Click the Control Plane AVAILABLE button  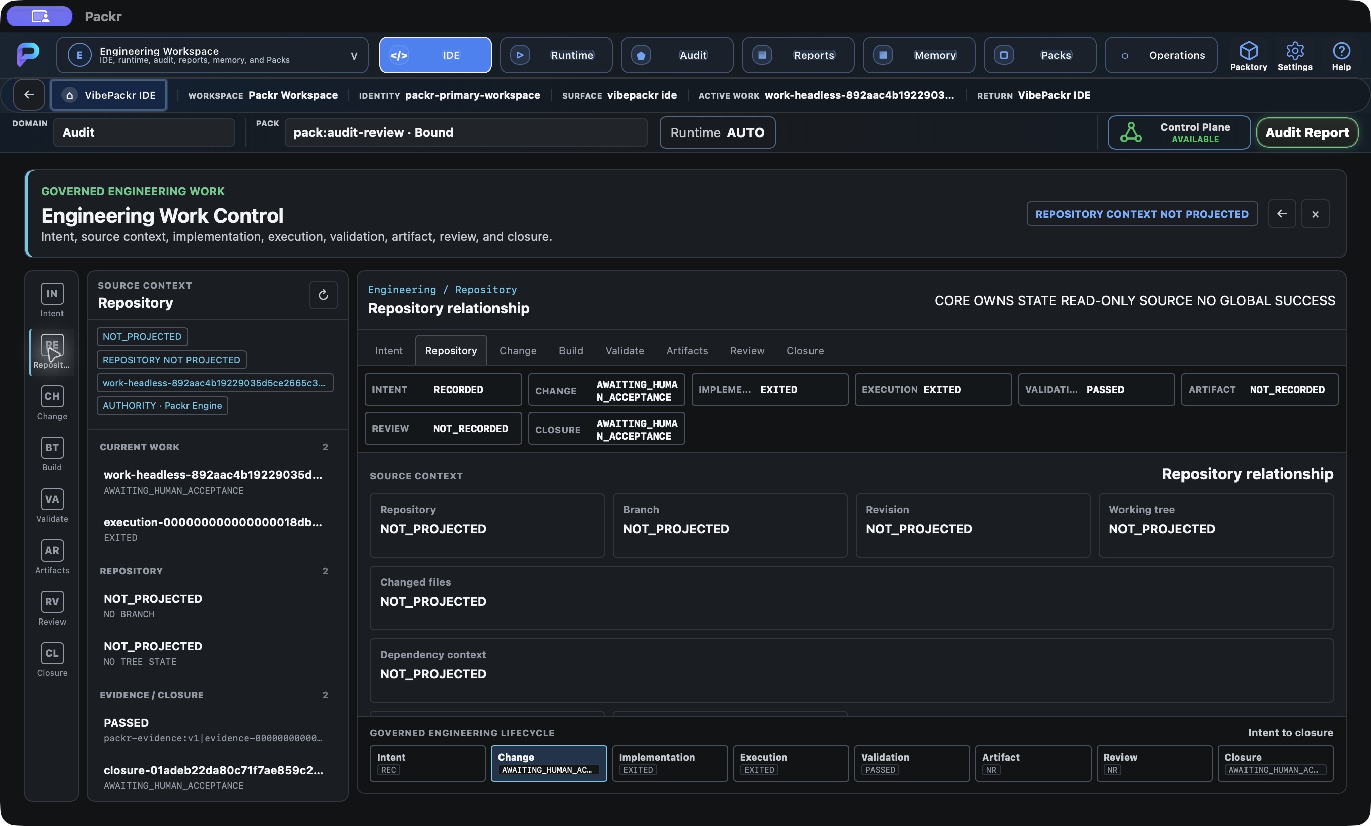coord(1178,132)
